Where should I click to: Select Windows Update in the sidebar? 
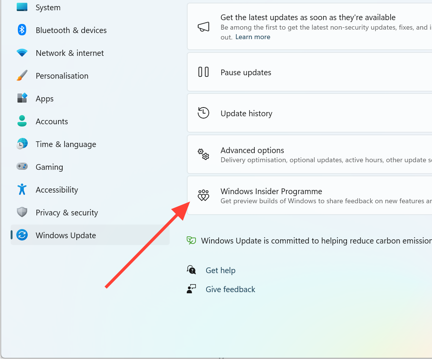pyautogui.click(x=90, y=235)
